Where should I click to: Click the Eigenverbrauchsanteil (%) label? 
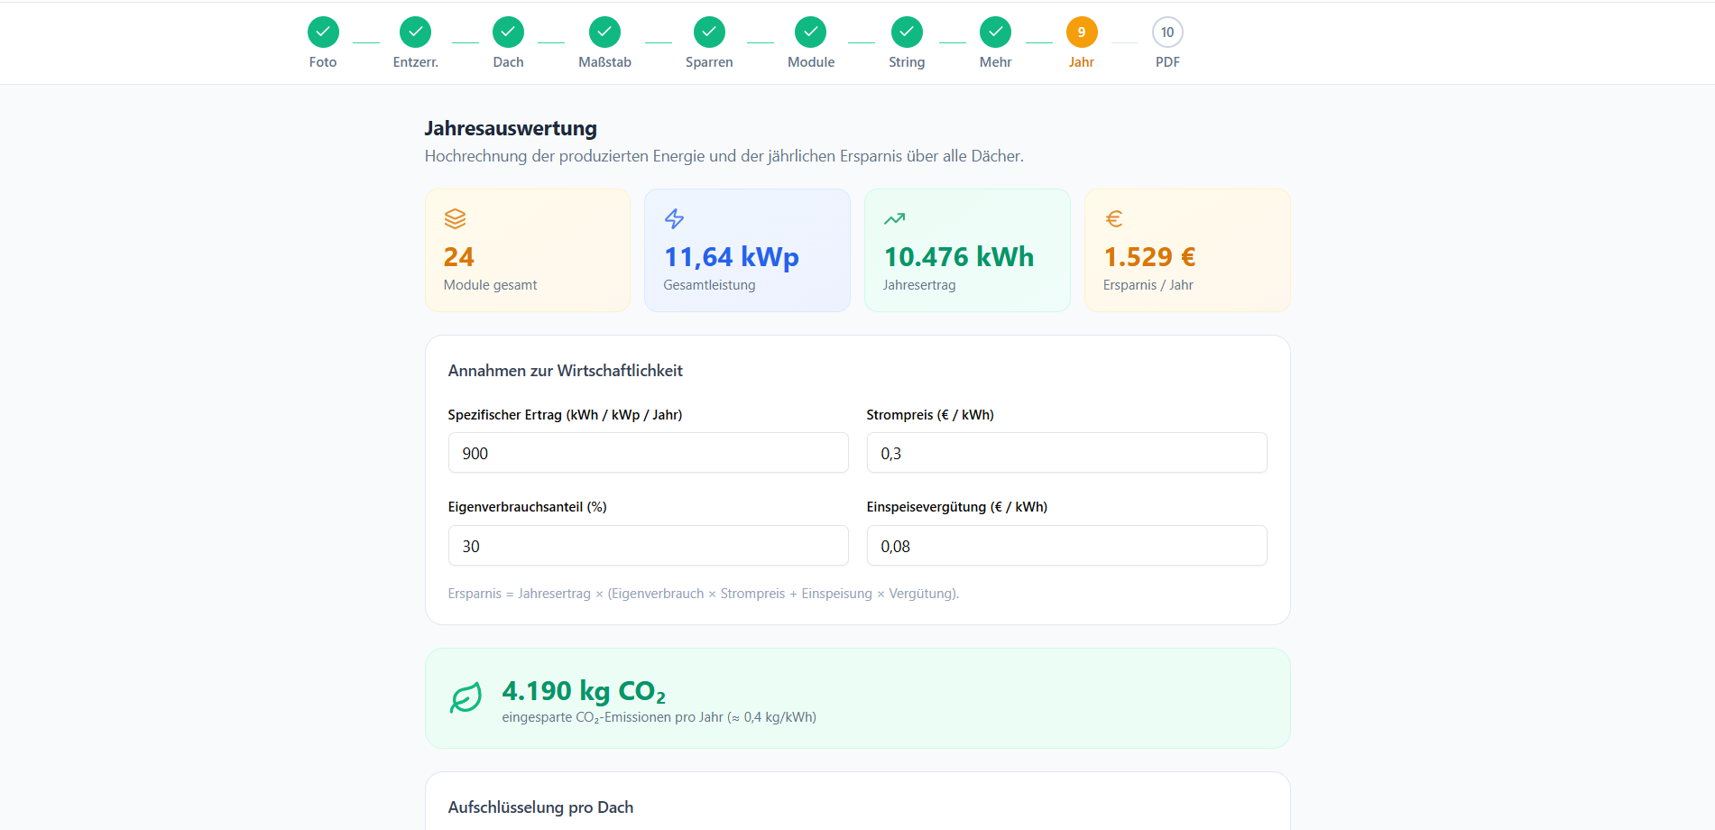pyautogui.click(x=527, y=507)
